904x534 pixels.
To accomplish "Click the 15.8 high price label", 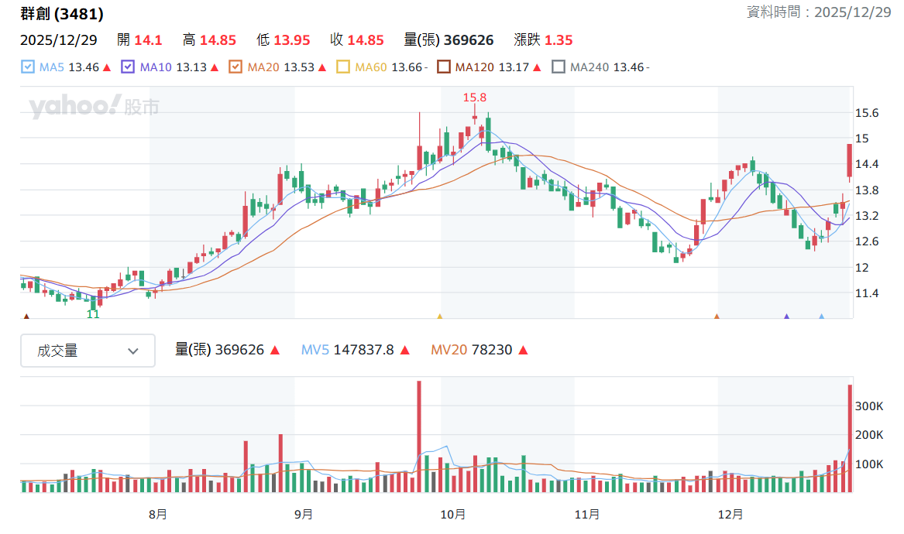I will pyautogui.click(x=475, y=98).
